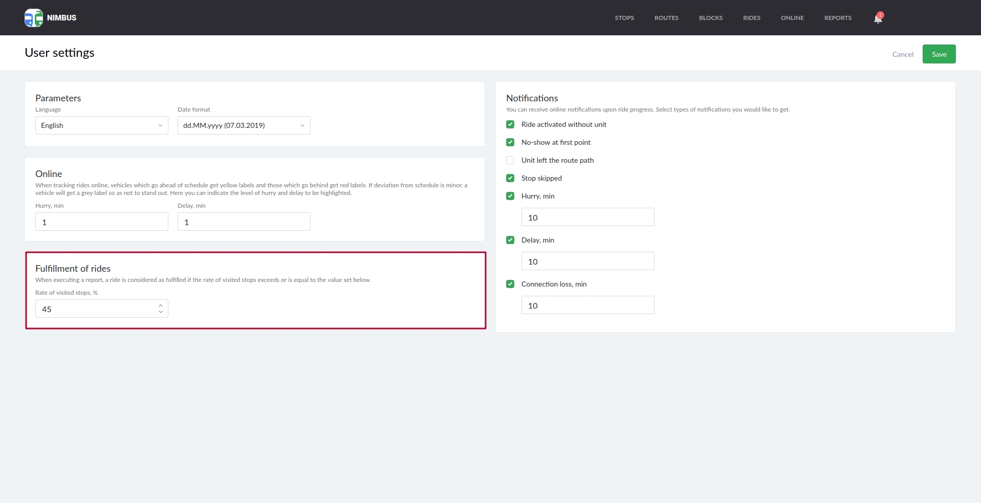Open the Date format dropdown
Image resolution: width=981 pixels, height=503 pixels.
[244, 125]
